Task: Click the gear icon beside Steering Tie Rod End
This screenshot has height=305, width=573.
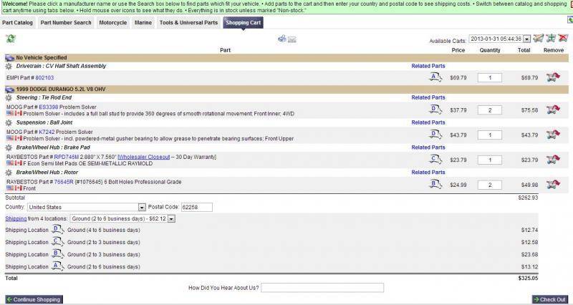Action: (x=9, y=97)
